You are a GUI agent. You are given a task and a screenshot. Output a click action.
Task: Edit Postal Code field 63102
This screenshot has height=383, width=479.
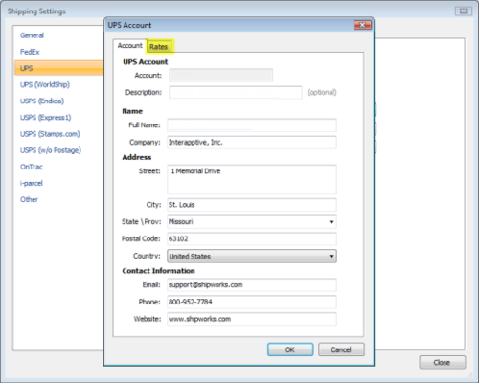[x=252, y=238]
